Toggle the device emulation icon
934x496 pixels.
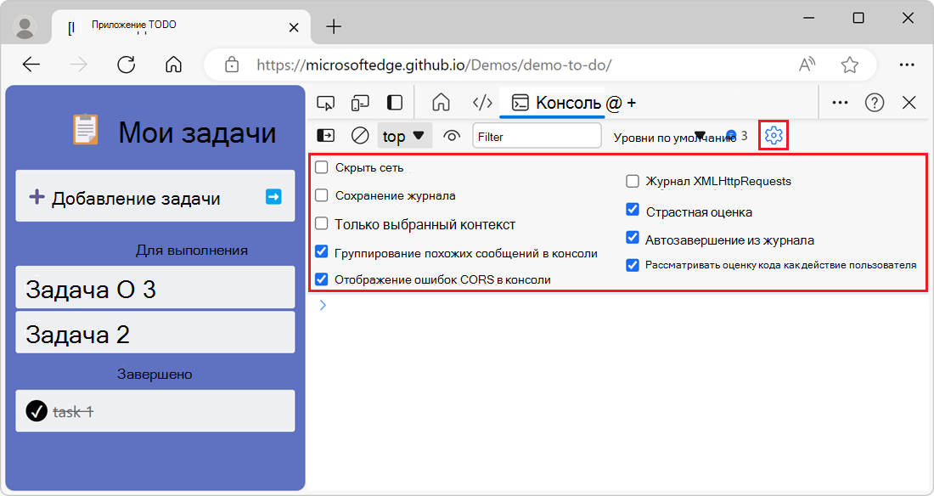[360, 101]
